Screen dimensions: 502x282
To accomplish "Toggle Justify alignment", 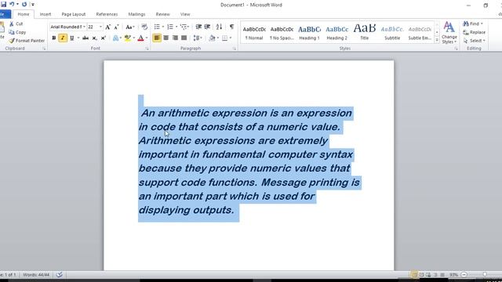I will tap(184, 38).
